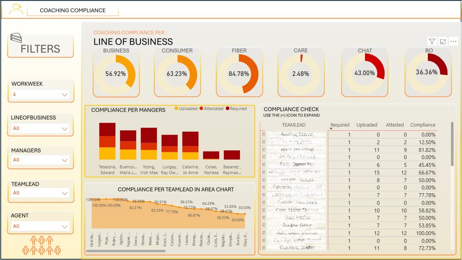Expand the Anor, Jan Paolo row
The width and height of the screenshot is (462, 260).
pyautogui.click(x=264, y=150)
